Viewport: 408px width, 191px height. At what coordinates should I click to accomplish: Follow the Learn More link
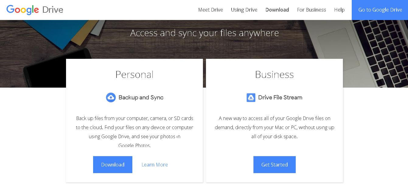(155, 165)
